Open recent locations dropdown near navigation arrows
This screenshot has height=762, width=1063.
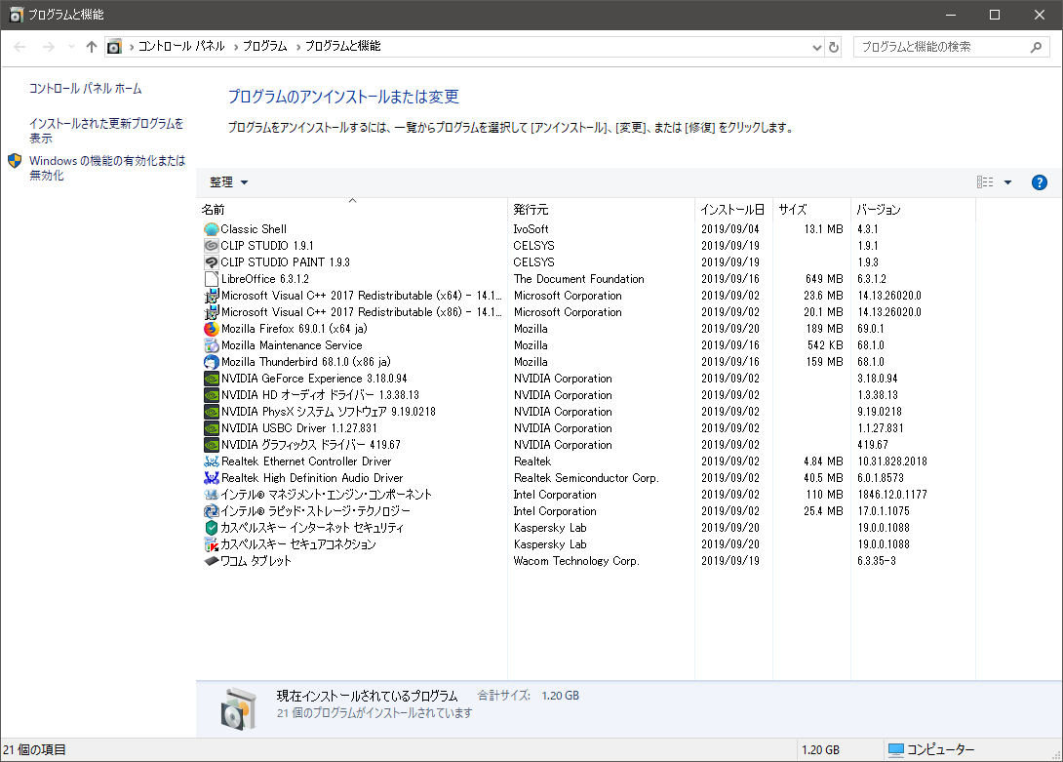point(71,47)
